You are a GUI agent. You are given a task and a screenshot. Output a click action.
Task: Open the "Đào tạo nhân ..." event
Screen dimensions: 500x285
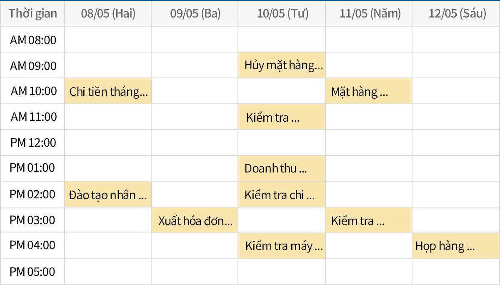(108, 195)
